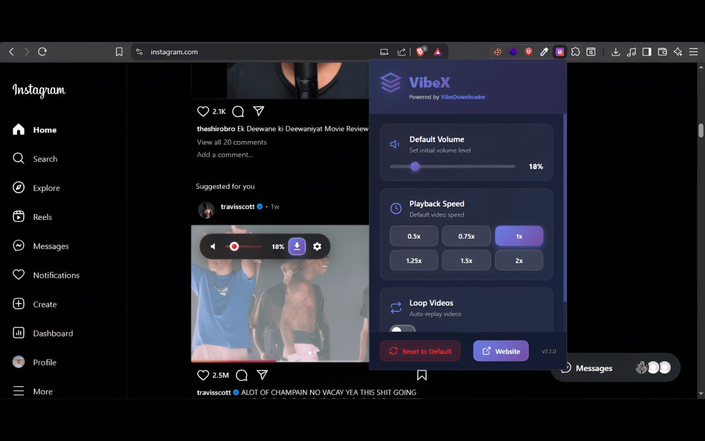Image resolution: width=705 pixels, height=441 pixels.
Task: Open the floating Messages bubble
Action: [616, 368]
